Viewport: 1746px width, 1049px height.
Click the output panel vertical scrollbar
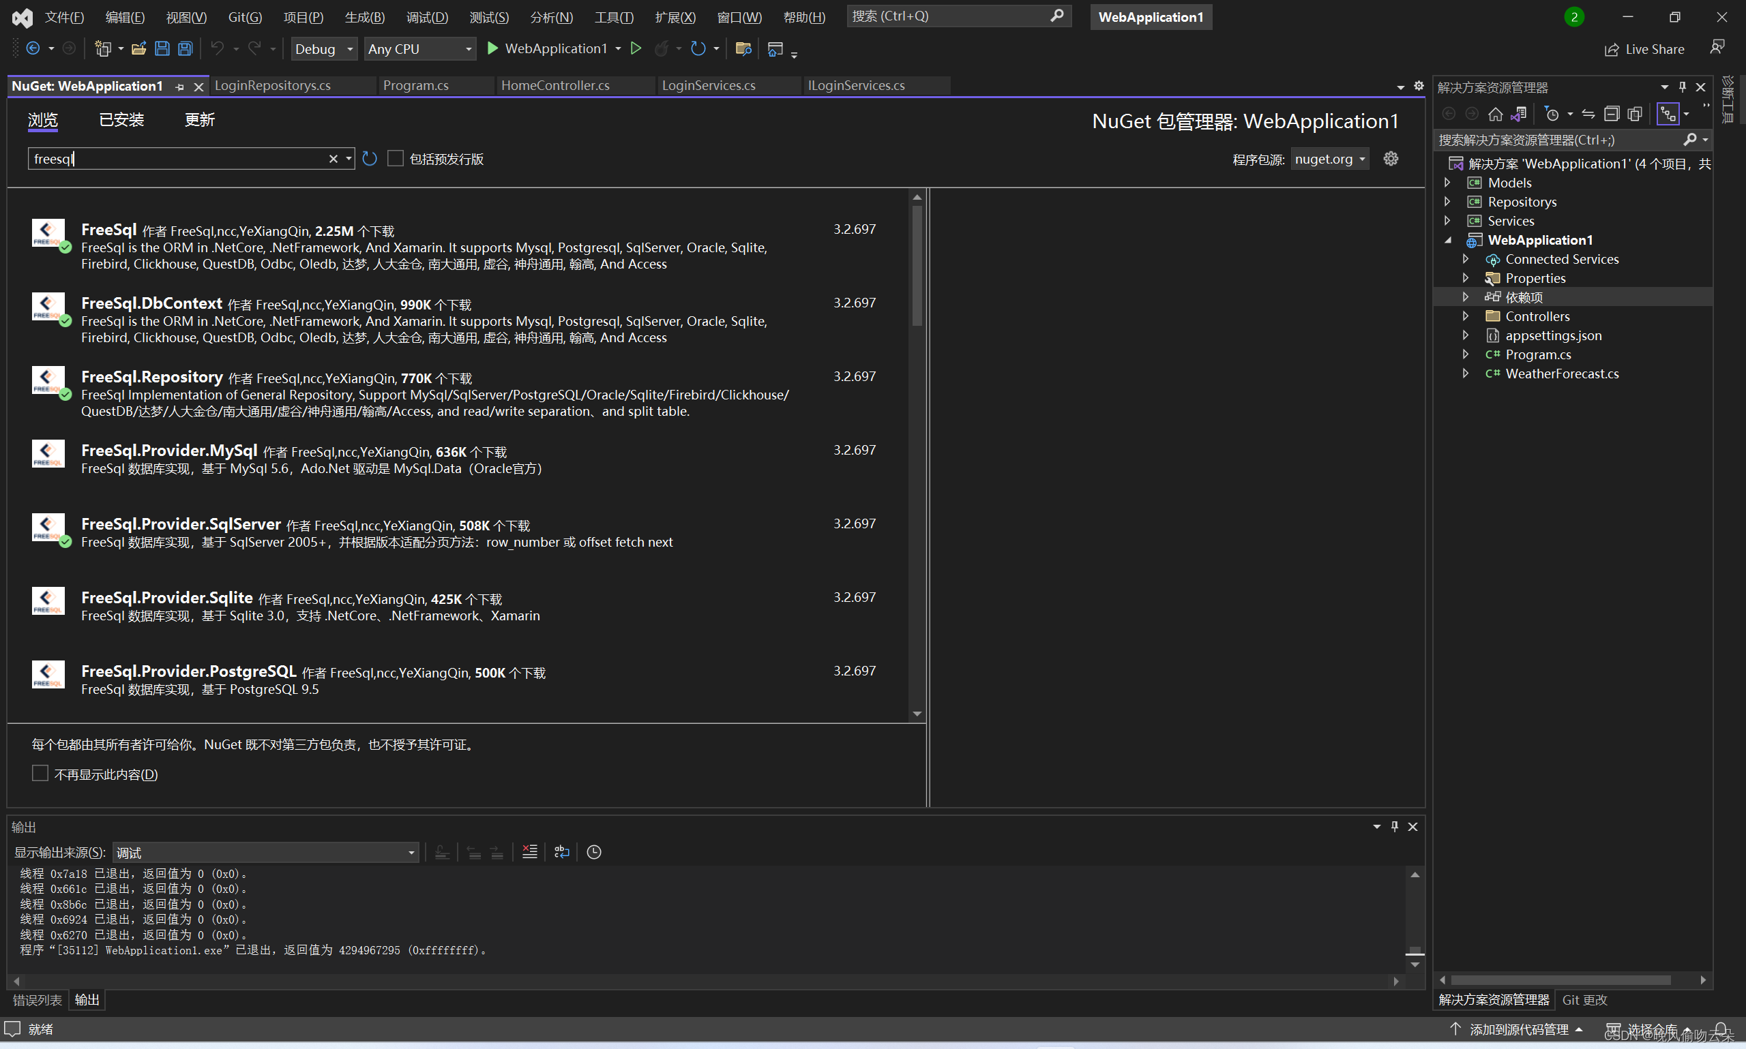pos(1415,919)
